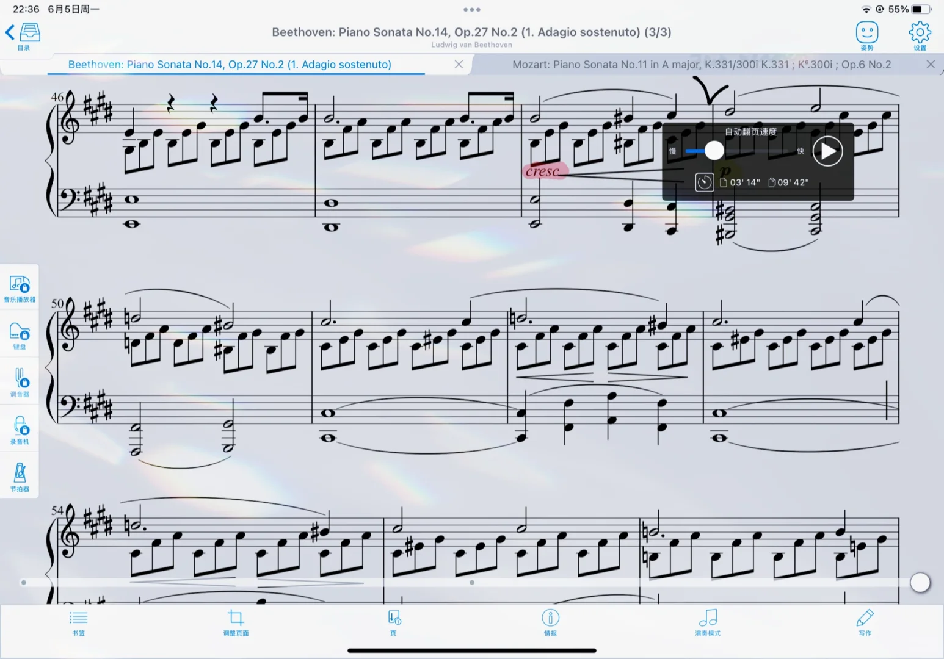The width and height of the screenshot is (944, 659).
Task: Click the pink highlighted cresc. marking
Action: click(x=545, y=171)
